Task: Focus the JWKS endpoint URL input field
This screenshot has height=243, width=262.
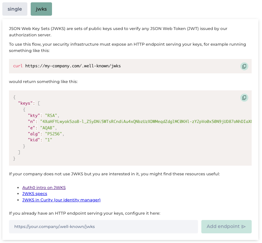Action: coord(103,227)
